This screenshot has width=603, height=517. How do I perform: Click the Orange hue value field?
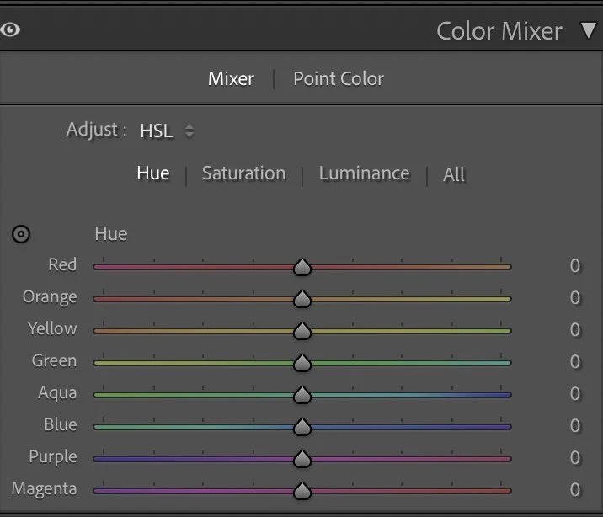coord(575,297)
